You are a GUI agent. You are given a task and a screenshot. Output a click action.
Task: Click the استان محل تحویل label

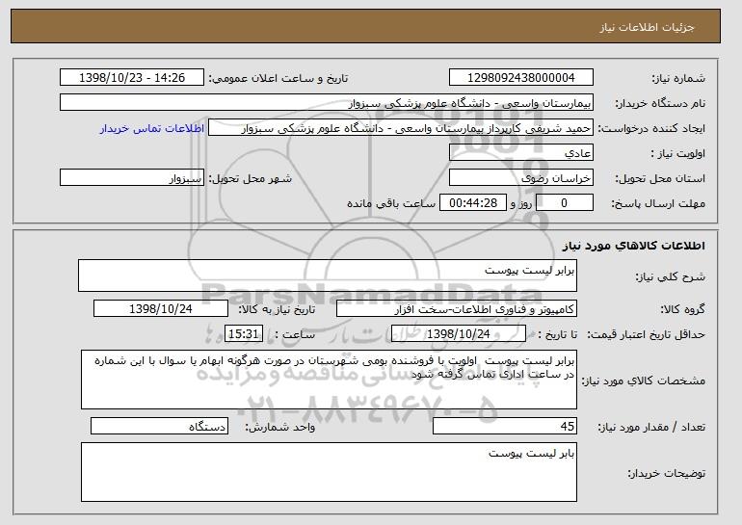click(660, 178)
